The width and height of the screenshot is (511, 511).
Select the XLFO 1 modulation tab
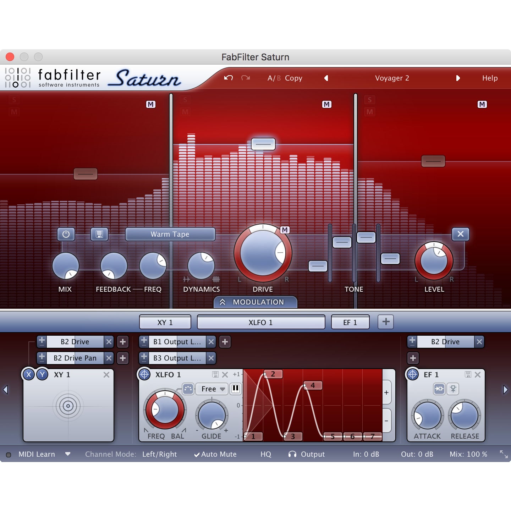[261, 322]
